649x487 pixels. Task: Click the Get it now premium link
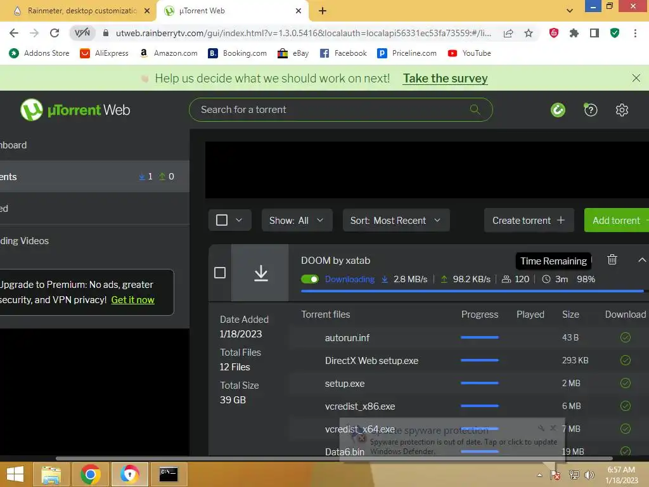pos(133,300)
